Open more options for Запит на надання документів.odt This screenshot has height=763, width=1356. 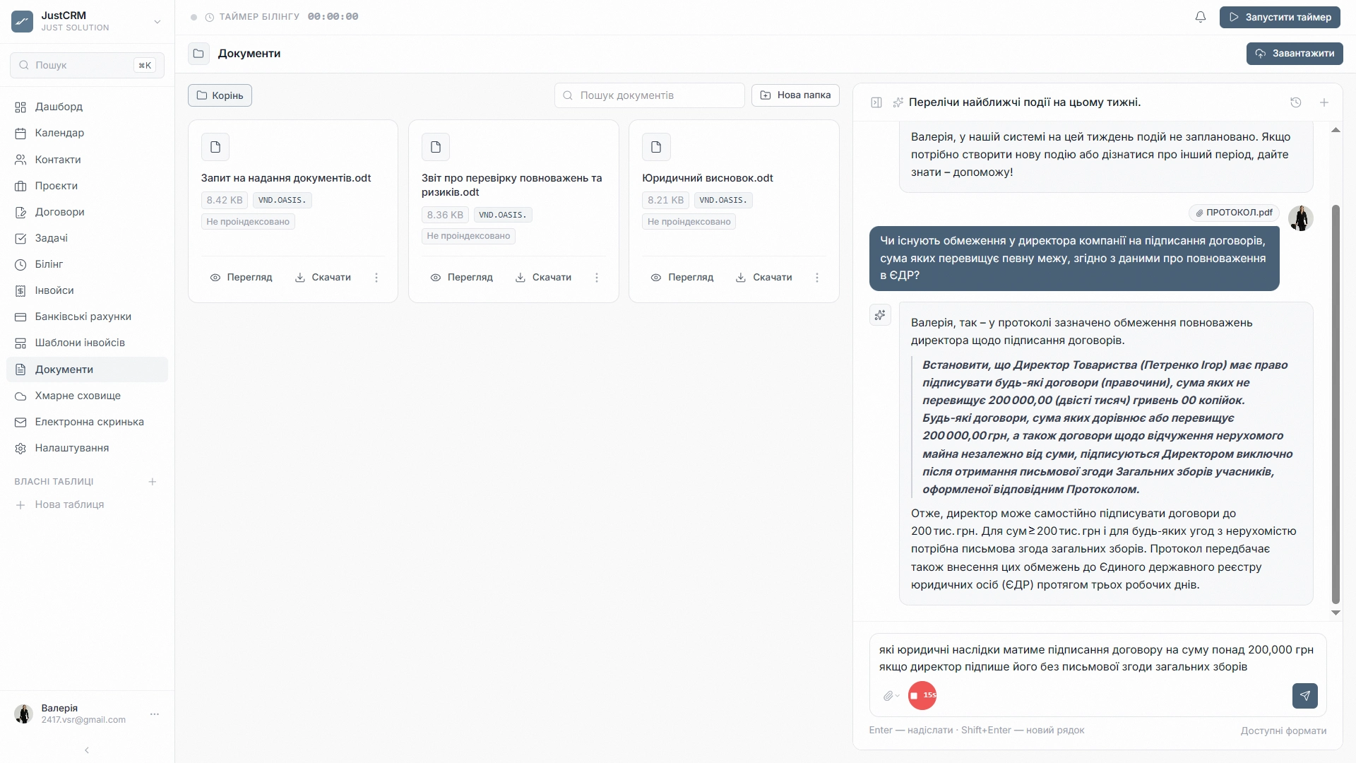point(376,278)
